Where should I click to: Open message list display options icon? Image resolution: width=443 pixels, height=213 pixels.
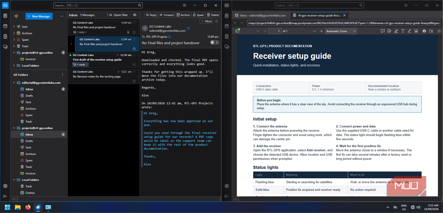click(135, 15)
